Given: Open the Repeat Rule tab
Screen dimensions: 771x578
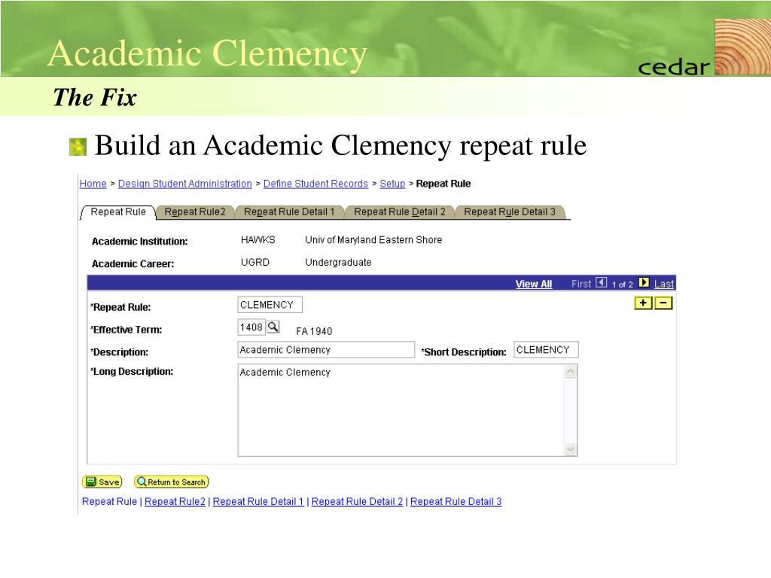Looking at the screenshot, I should pos(118,211).
